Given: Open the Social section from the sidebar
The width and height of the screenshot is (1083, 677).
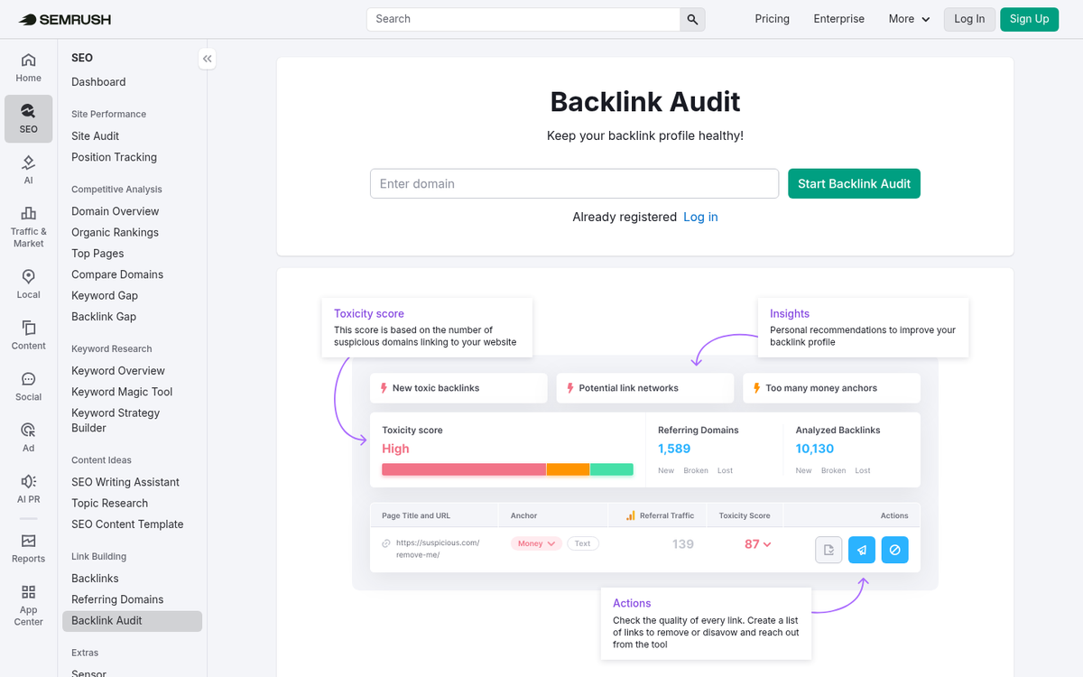Looking at the screenshot, I should click(28, 385).
